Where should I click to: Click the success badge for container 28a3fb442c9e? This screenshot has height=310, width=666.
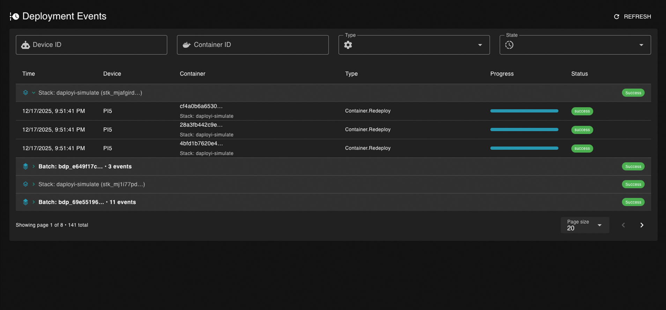pyautogui.click(x=582, y=130)
